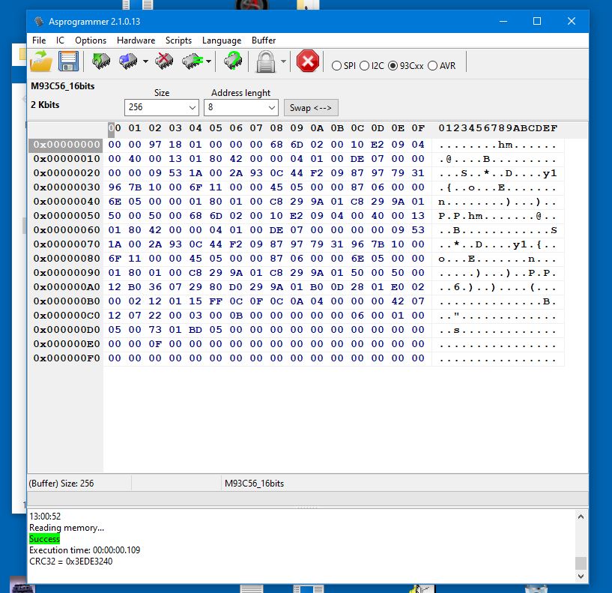Expand the write chip dropdown arrow
Viewport: 612px width, 593px height.
point(145,61)
